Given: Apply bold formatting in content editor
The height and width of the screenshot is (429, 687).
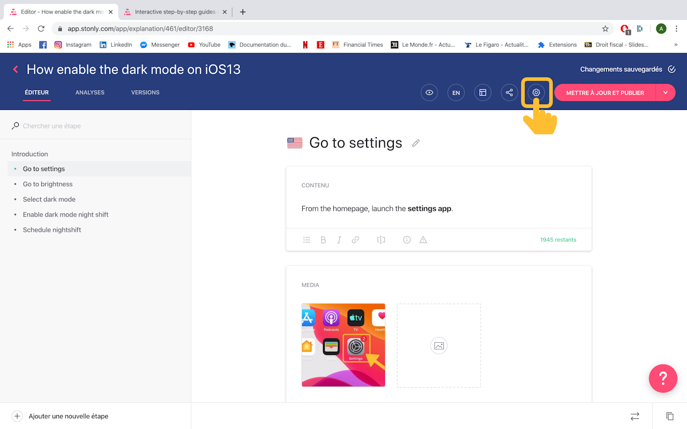Looking at the screenshot, I should (x=323, y=240).
